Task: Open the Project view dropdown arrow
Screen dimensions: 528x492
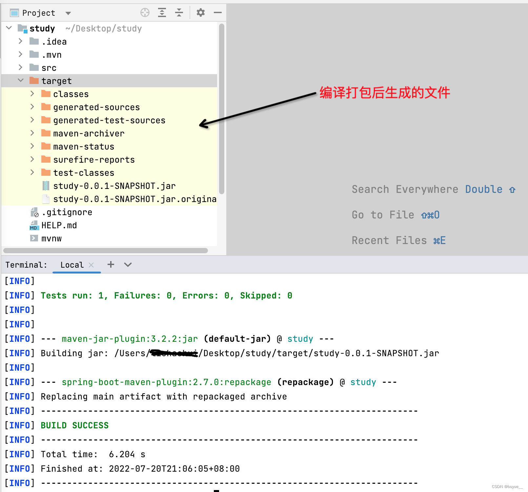Action: pos(68,13)
